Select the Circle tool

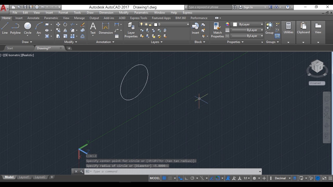(28, 28)
